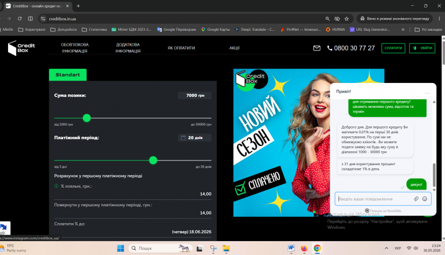
Task: Open a new browser tab with plus
Action: [x=78, y=6]
